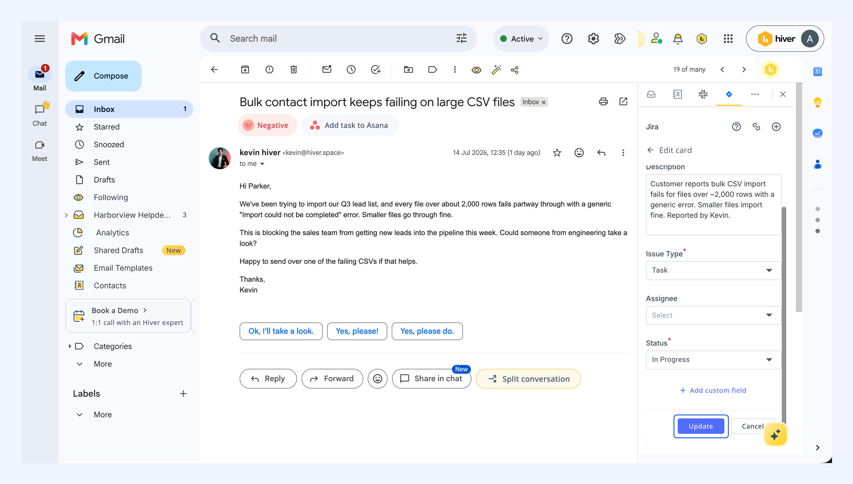This screenshot has height=484, width=853.
Task: Open the magic wand tool in toolbar
Action: pyautogui.click(x=496, y=70)
